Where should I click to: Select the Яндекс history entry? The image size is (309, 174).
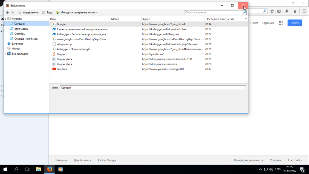point(149,54)
